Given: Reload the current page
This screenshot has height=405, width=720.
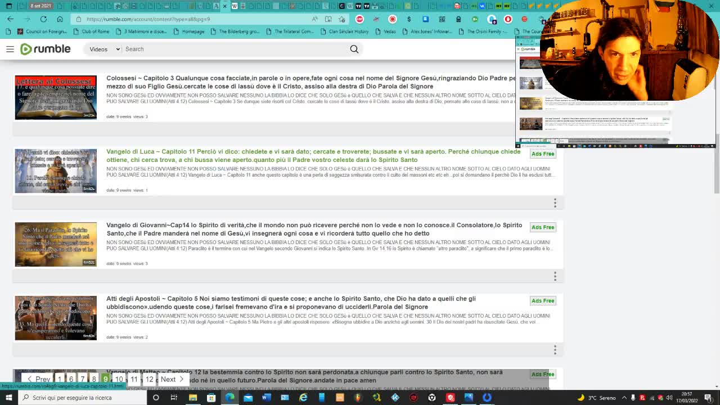Looking at the screenshot, I should click(43, 19).
